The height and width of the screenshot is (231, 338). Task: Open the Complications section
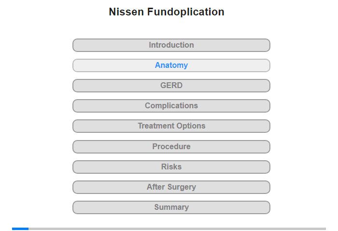click(171, 106)
